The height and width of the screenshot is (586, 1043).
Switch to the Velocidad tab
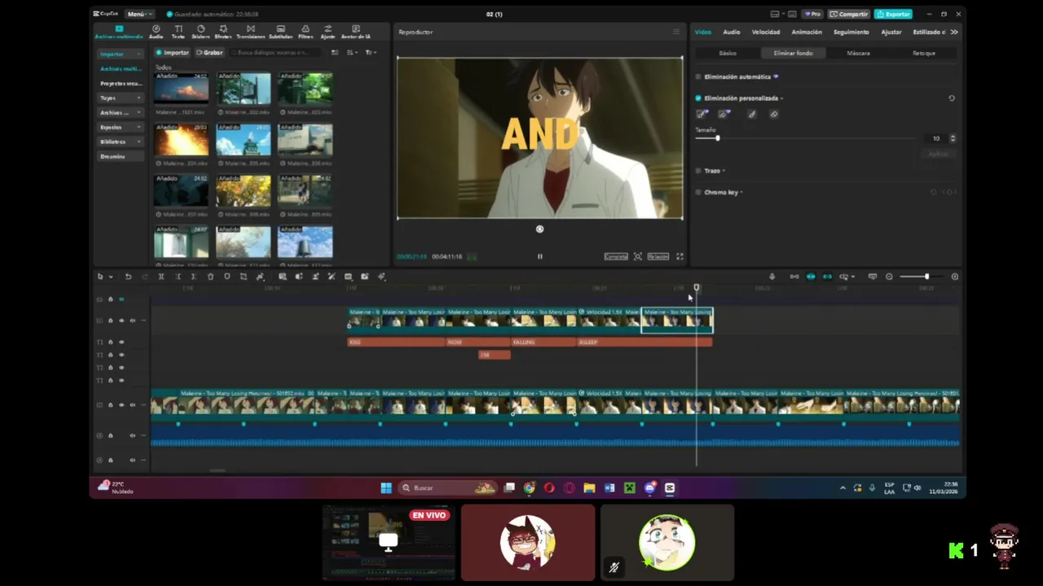pyautogui.click(x=766, y=32)
